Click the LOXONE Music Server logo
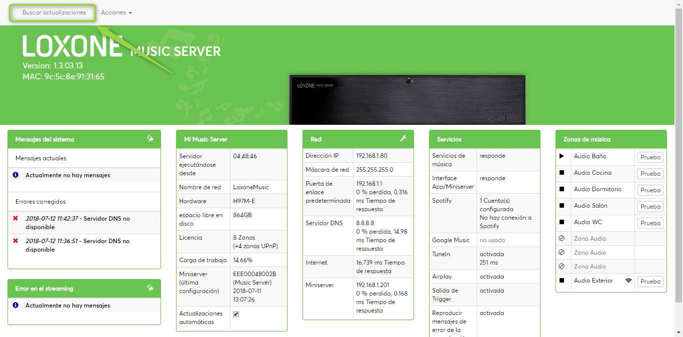683x337 pixels. click(x=121, y=47)
